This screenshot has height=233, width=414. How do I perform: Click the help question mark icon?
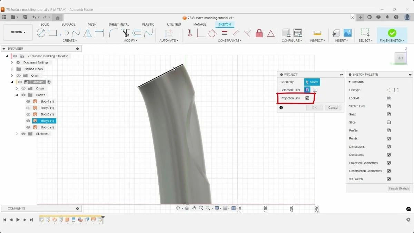[x=396, y=17]
